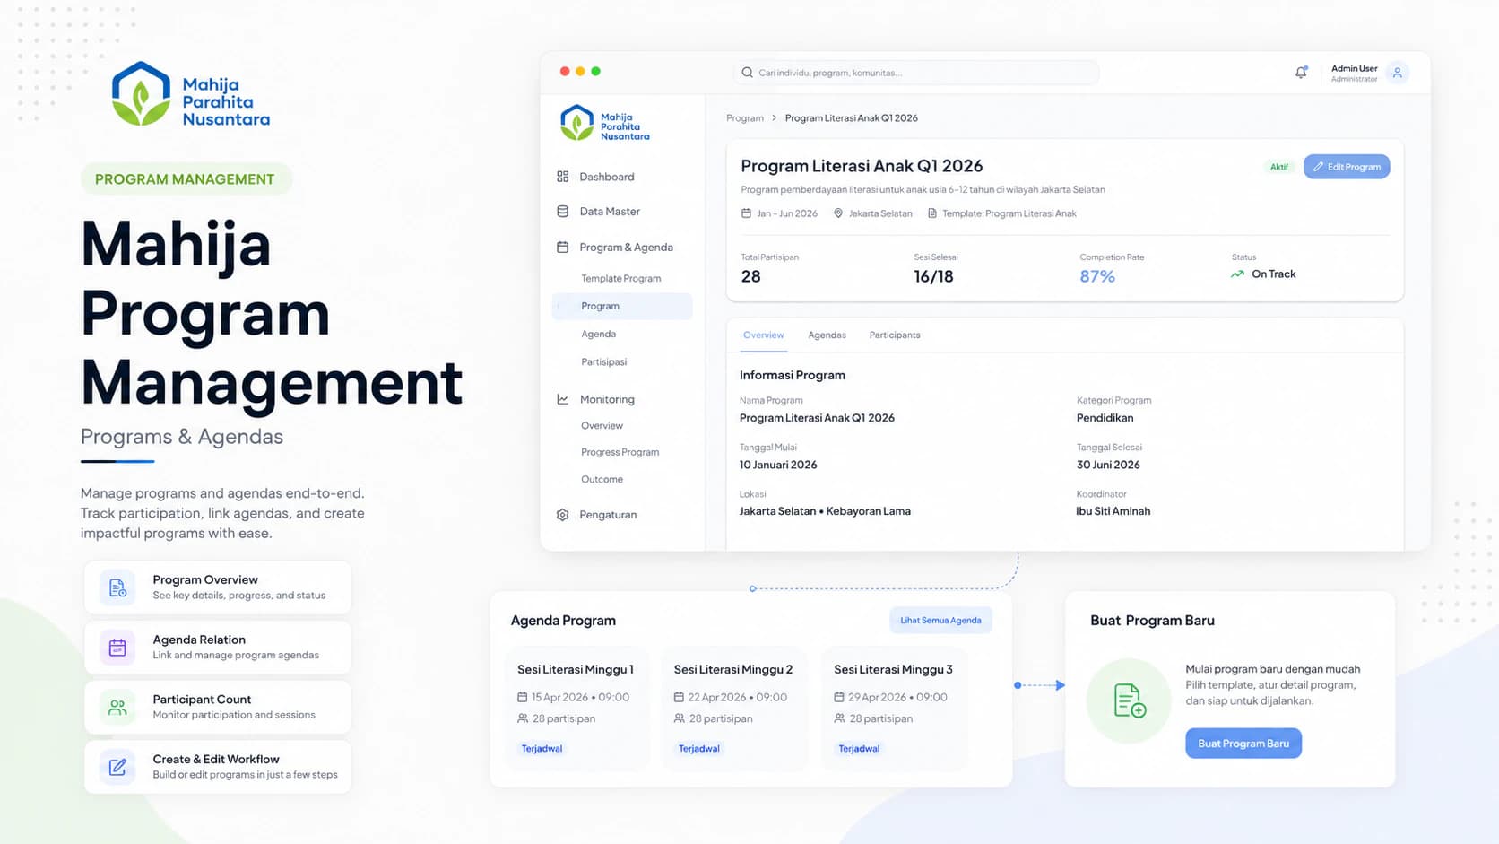Open the Partisipasi submenu item
This screenshot has height=844, width=1499.
pyautogui.click(x=603, y=361)
